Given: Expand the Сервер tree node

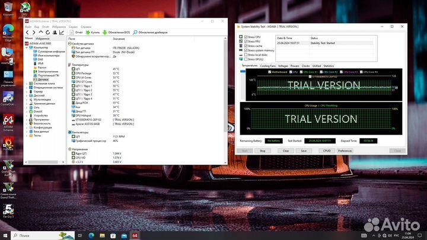Looking at the screenshot, I should tap(27, 92).
